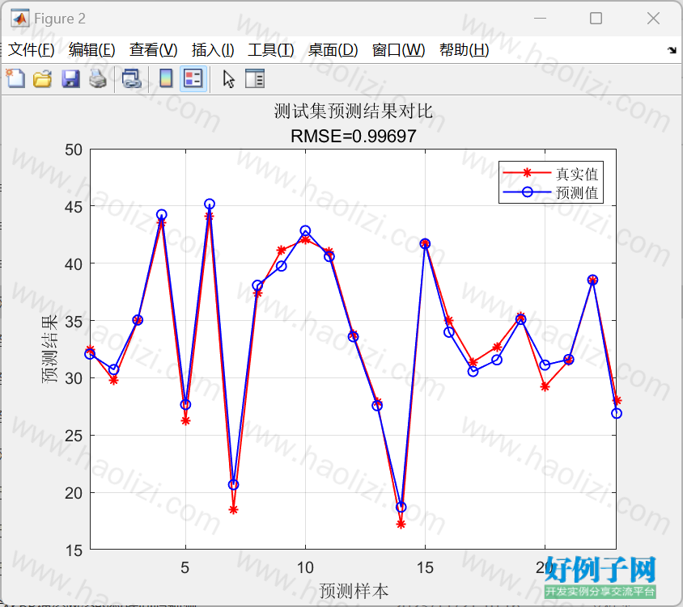Click the y-axis tick label 20
The image size is (683, 607).
pyautogui.click(x=74, y=493)
